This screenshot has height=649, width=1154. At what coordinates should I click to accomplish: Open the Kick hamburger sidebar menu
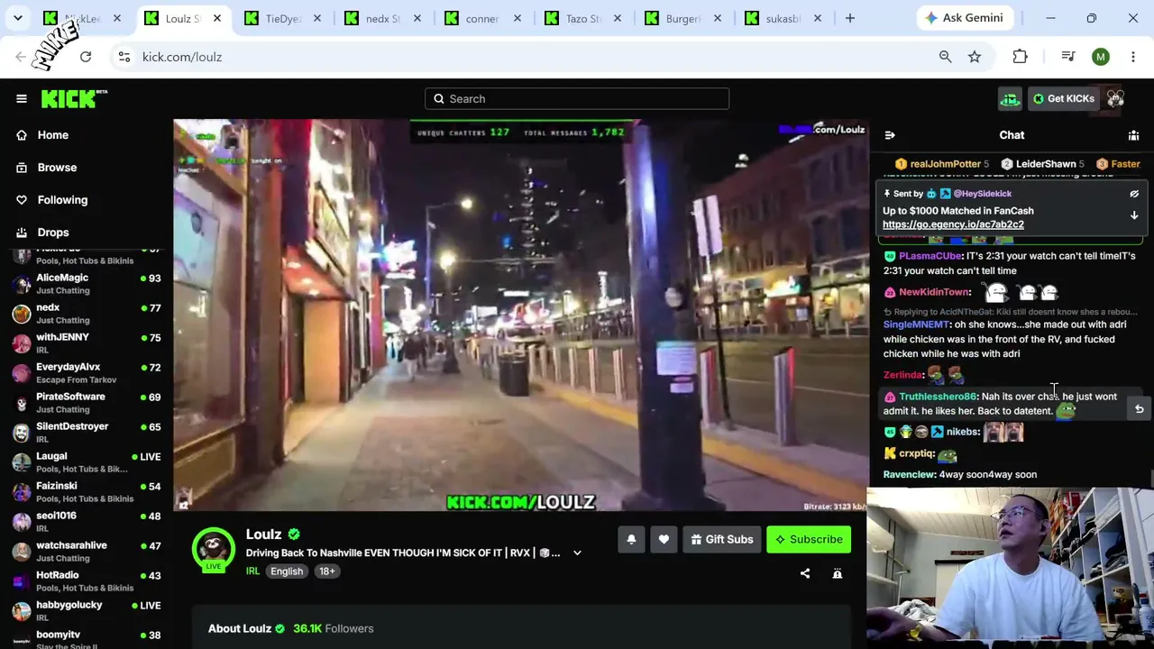[22, 98]
